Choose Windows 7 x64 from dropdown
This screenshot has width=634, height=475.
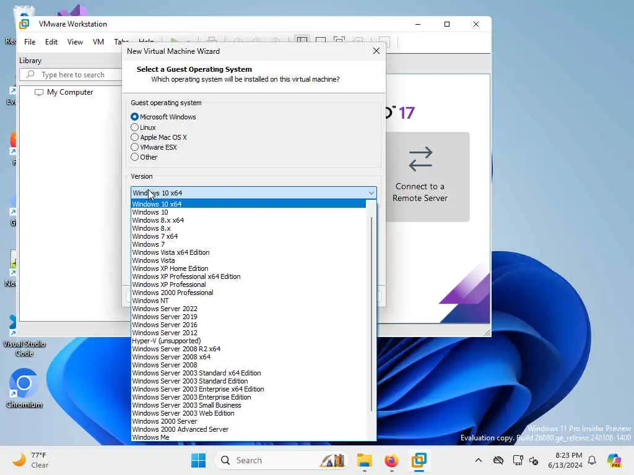click(x=248, y=236)
